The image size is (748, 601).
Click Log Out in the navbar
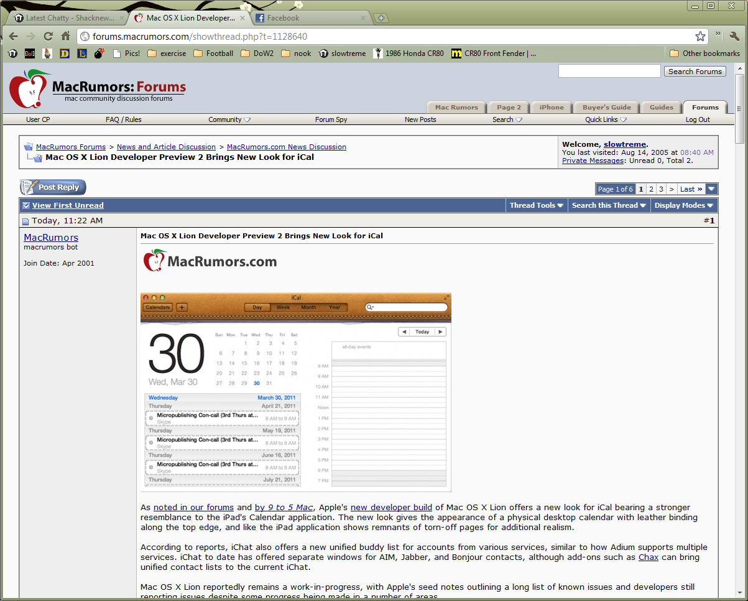point(698,119)
